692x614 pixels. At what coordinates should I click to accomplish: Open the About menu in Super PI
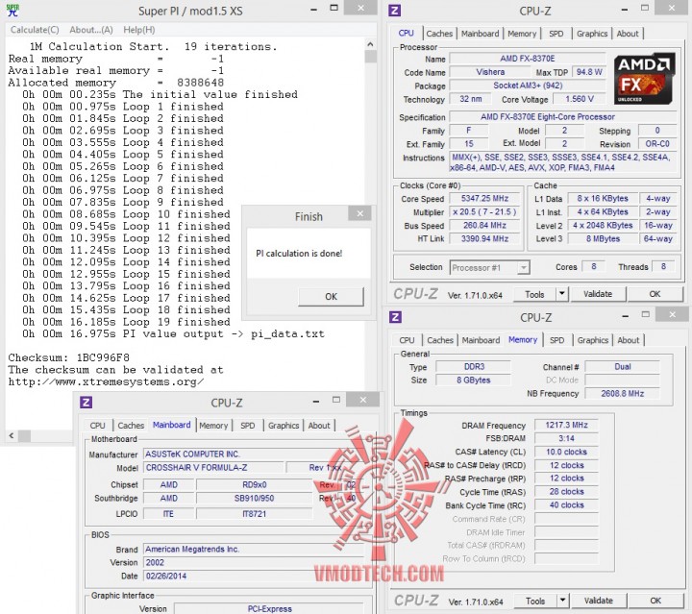click(x=91, y=30)
